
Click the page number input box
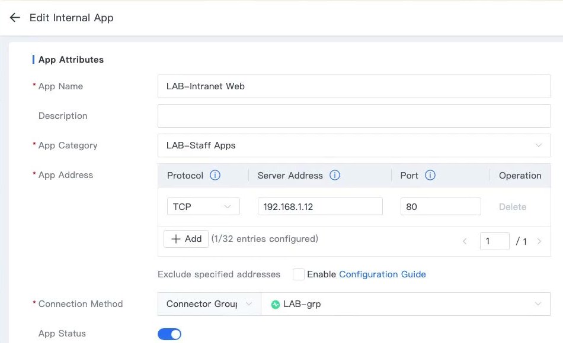pos(494,241)
